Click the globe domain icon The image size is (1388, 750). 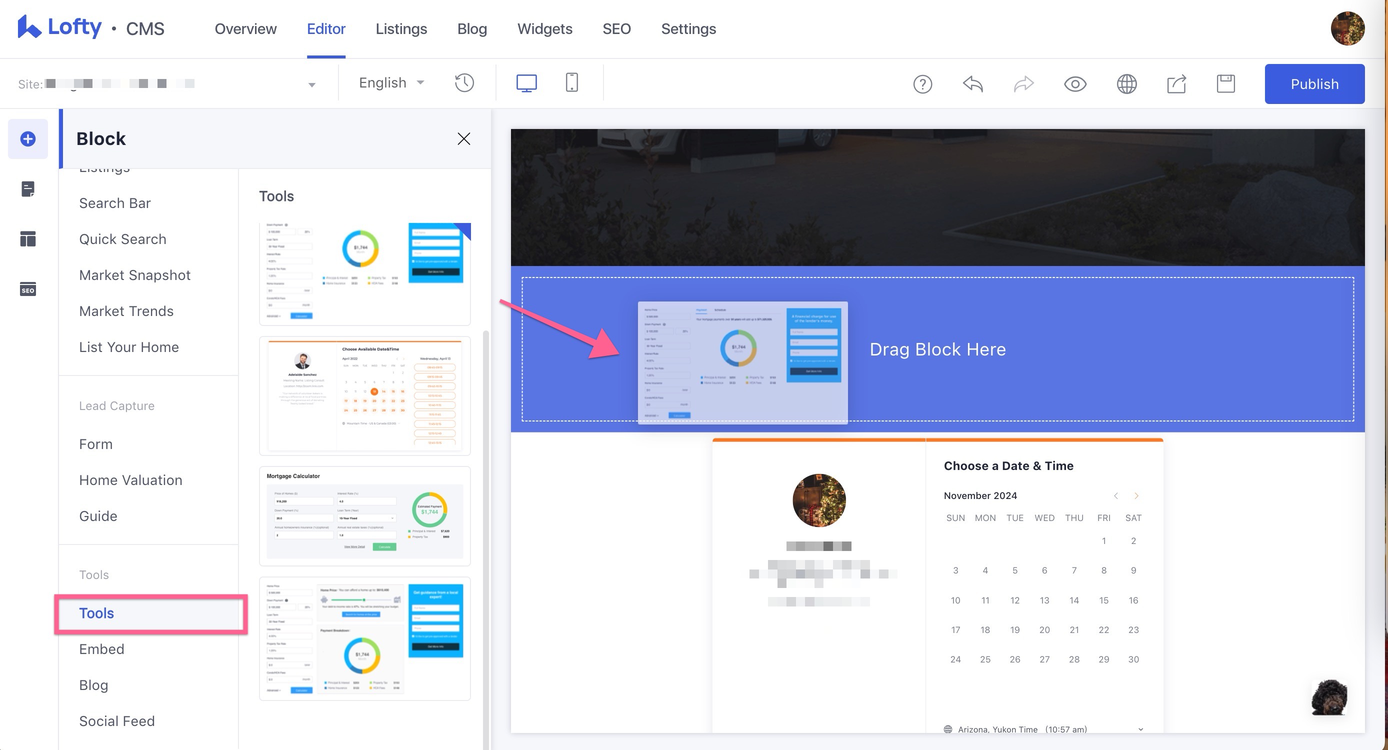click(x=1126, y=84)
